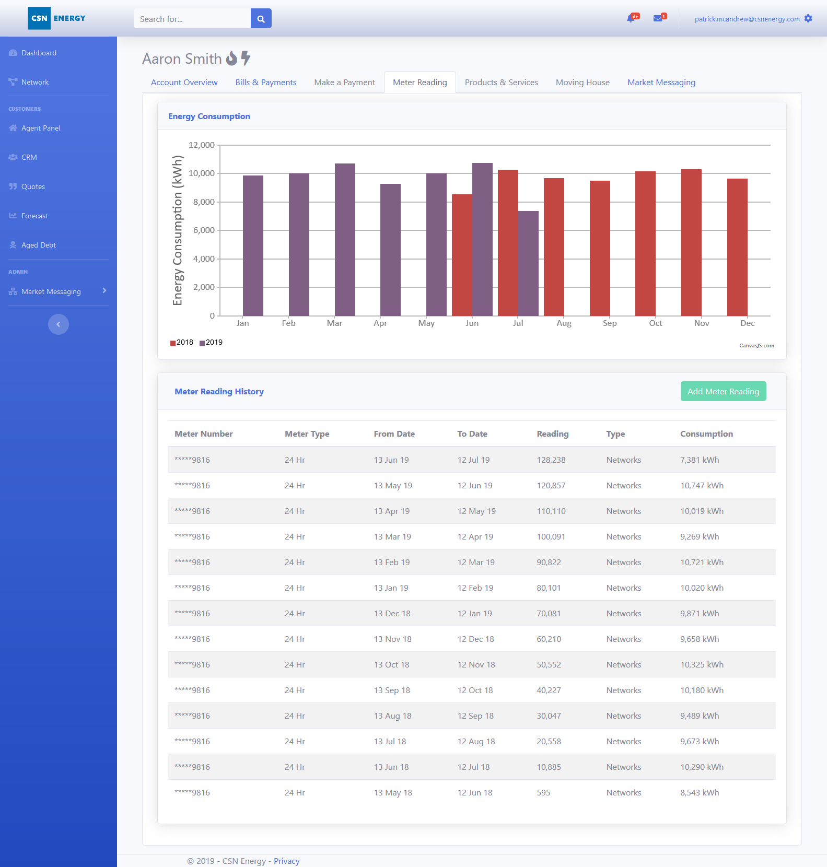Switch to the Account Overview tab

click(184, 83)
